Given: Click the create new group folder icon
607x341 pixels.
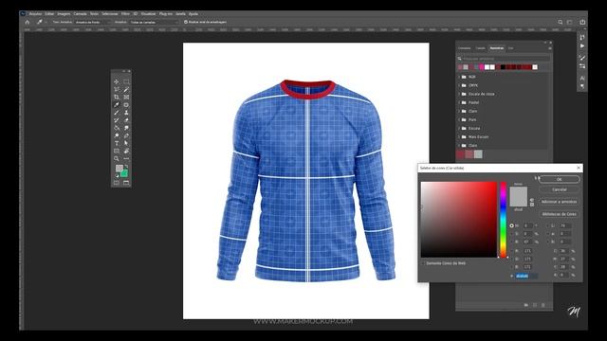Looking at the screenshot, I should [x=526, y=305].
